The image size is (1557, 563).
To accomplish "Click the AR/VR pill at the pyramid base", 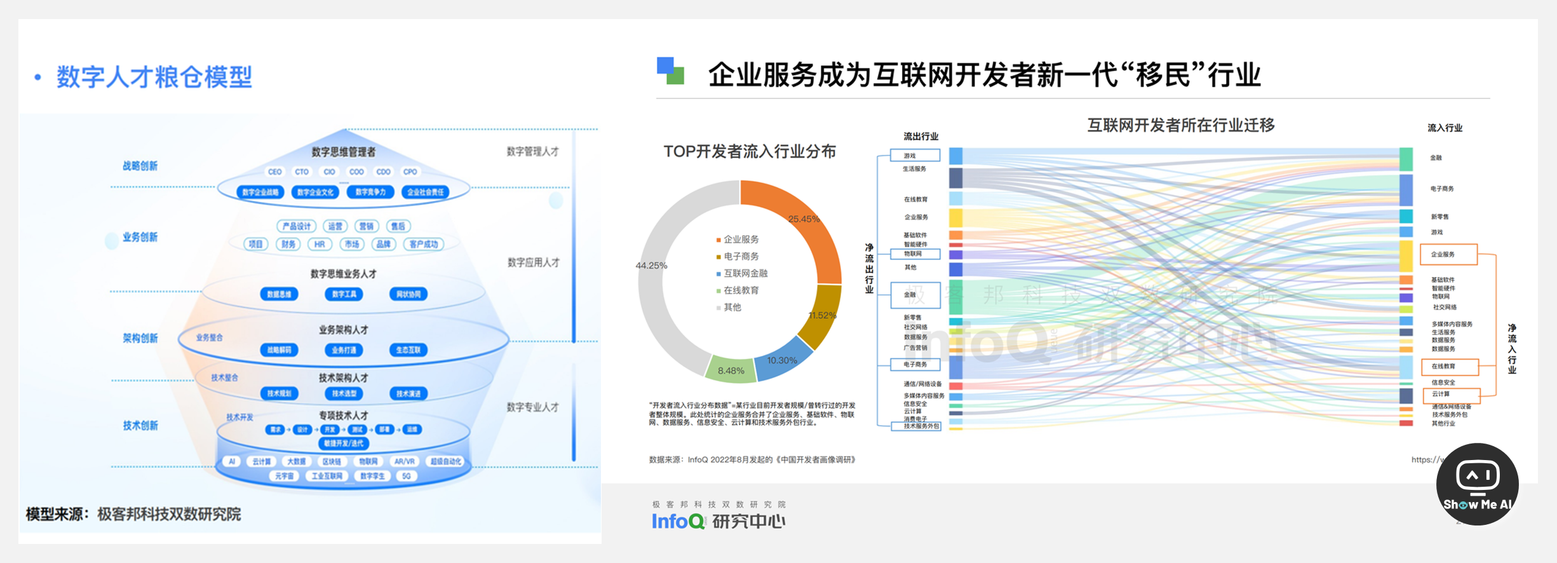I will pyautogui.click(x=404, y=461).
